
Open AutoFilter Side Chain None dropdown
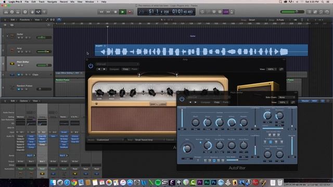[x=287, y=97]
